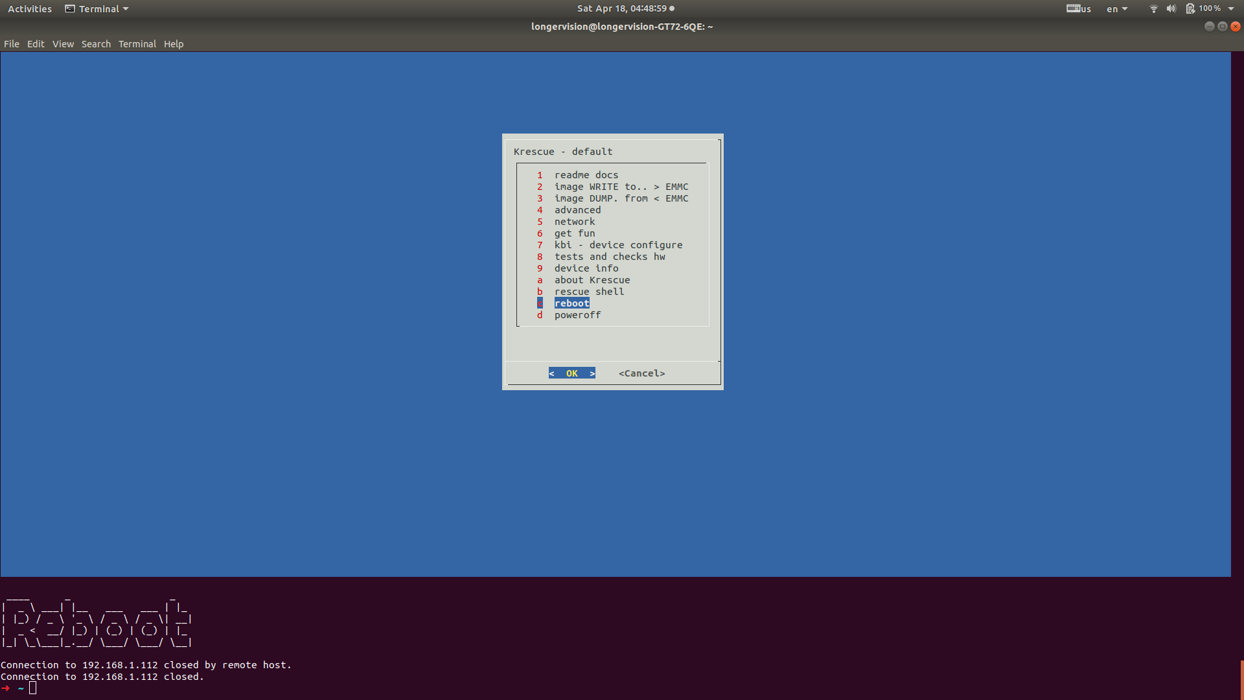Open the Help menu
Image resolution: width=1244 pixels, height=700 pixels.
coord(174,44)
